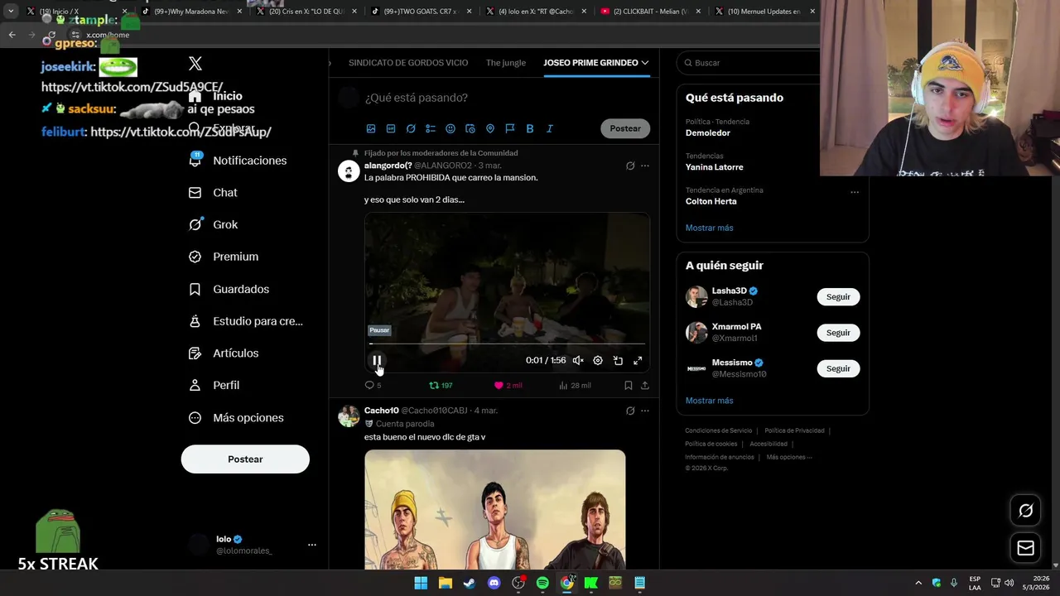The width and height of the screenshot is (1060, 596).
Task: Open replies on alangordo's post
Action: (x=373, y=385)
